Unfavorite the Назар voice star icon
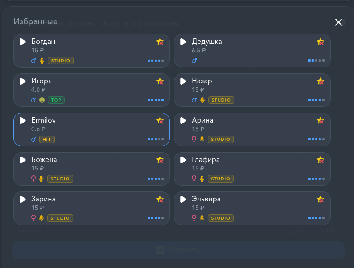Image resolution: width=354 pixels, height=268 pixels. [320, 81]
